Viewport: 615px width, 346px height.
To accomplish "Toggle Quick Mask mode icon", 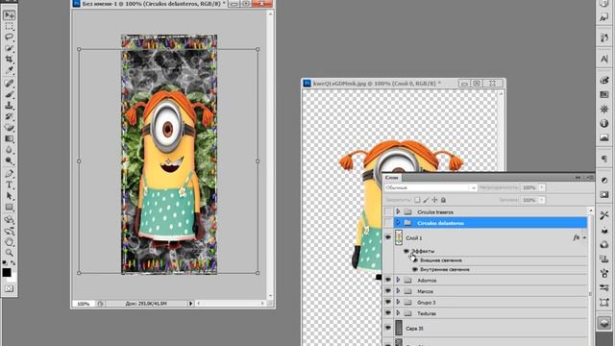I will (9, 288).
